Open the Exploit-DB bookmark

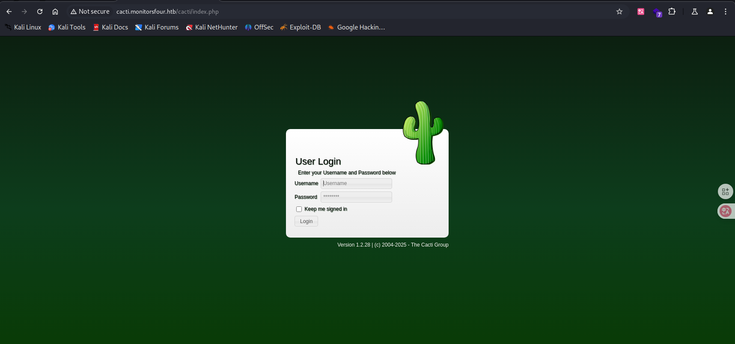301,27
